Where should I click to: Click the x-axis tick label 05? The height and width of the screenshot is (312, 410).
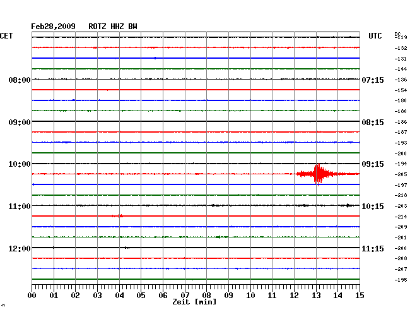point(141,296)
